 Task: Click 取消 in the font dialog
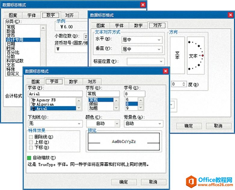pyautogui.click(x=153, y=182)
